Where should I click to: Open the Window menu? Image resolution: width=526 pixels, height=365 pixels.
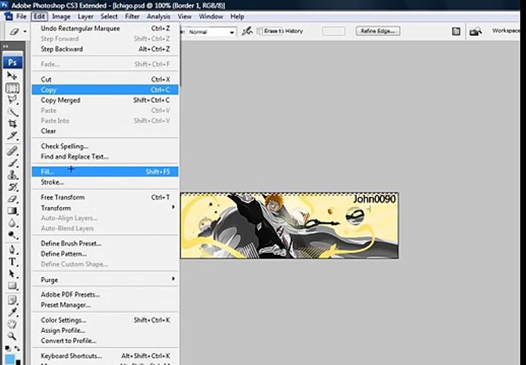211,16
